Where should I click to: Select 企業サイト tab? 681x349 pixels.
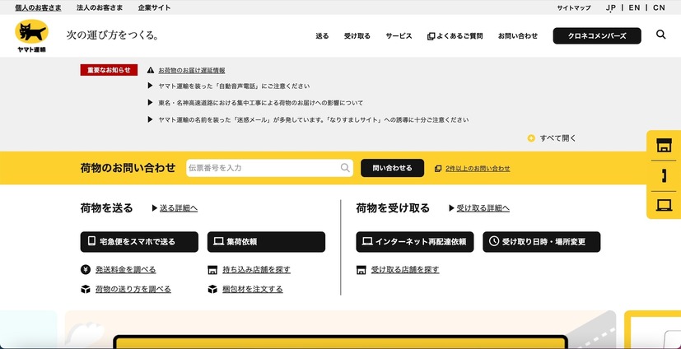point(154,7)
